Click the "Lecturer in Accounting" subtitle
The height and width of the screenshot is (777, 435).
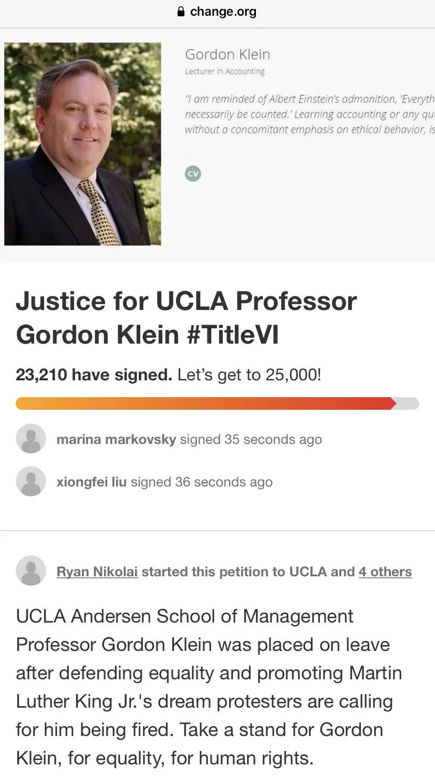pos(224,71)
